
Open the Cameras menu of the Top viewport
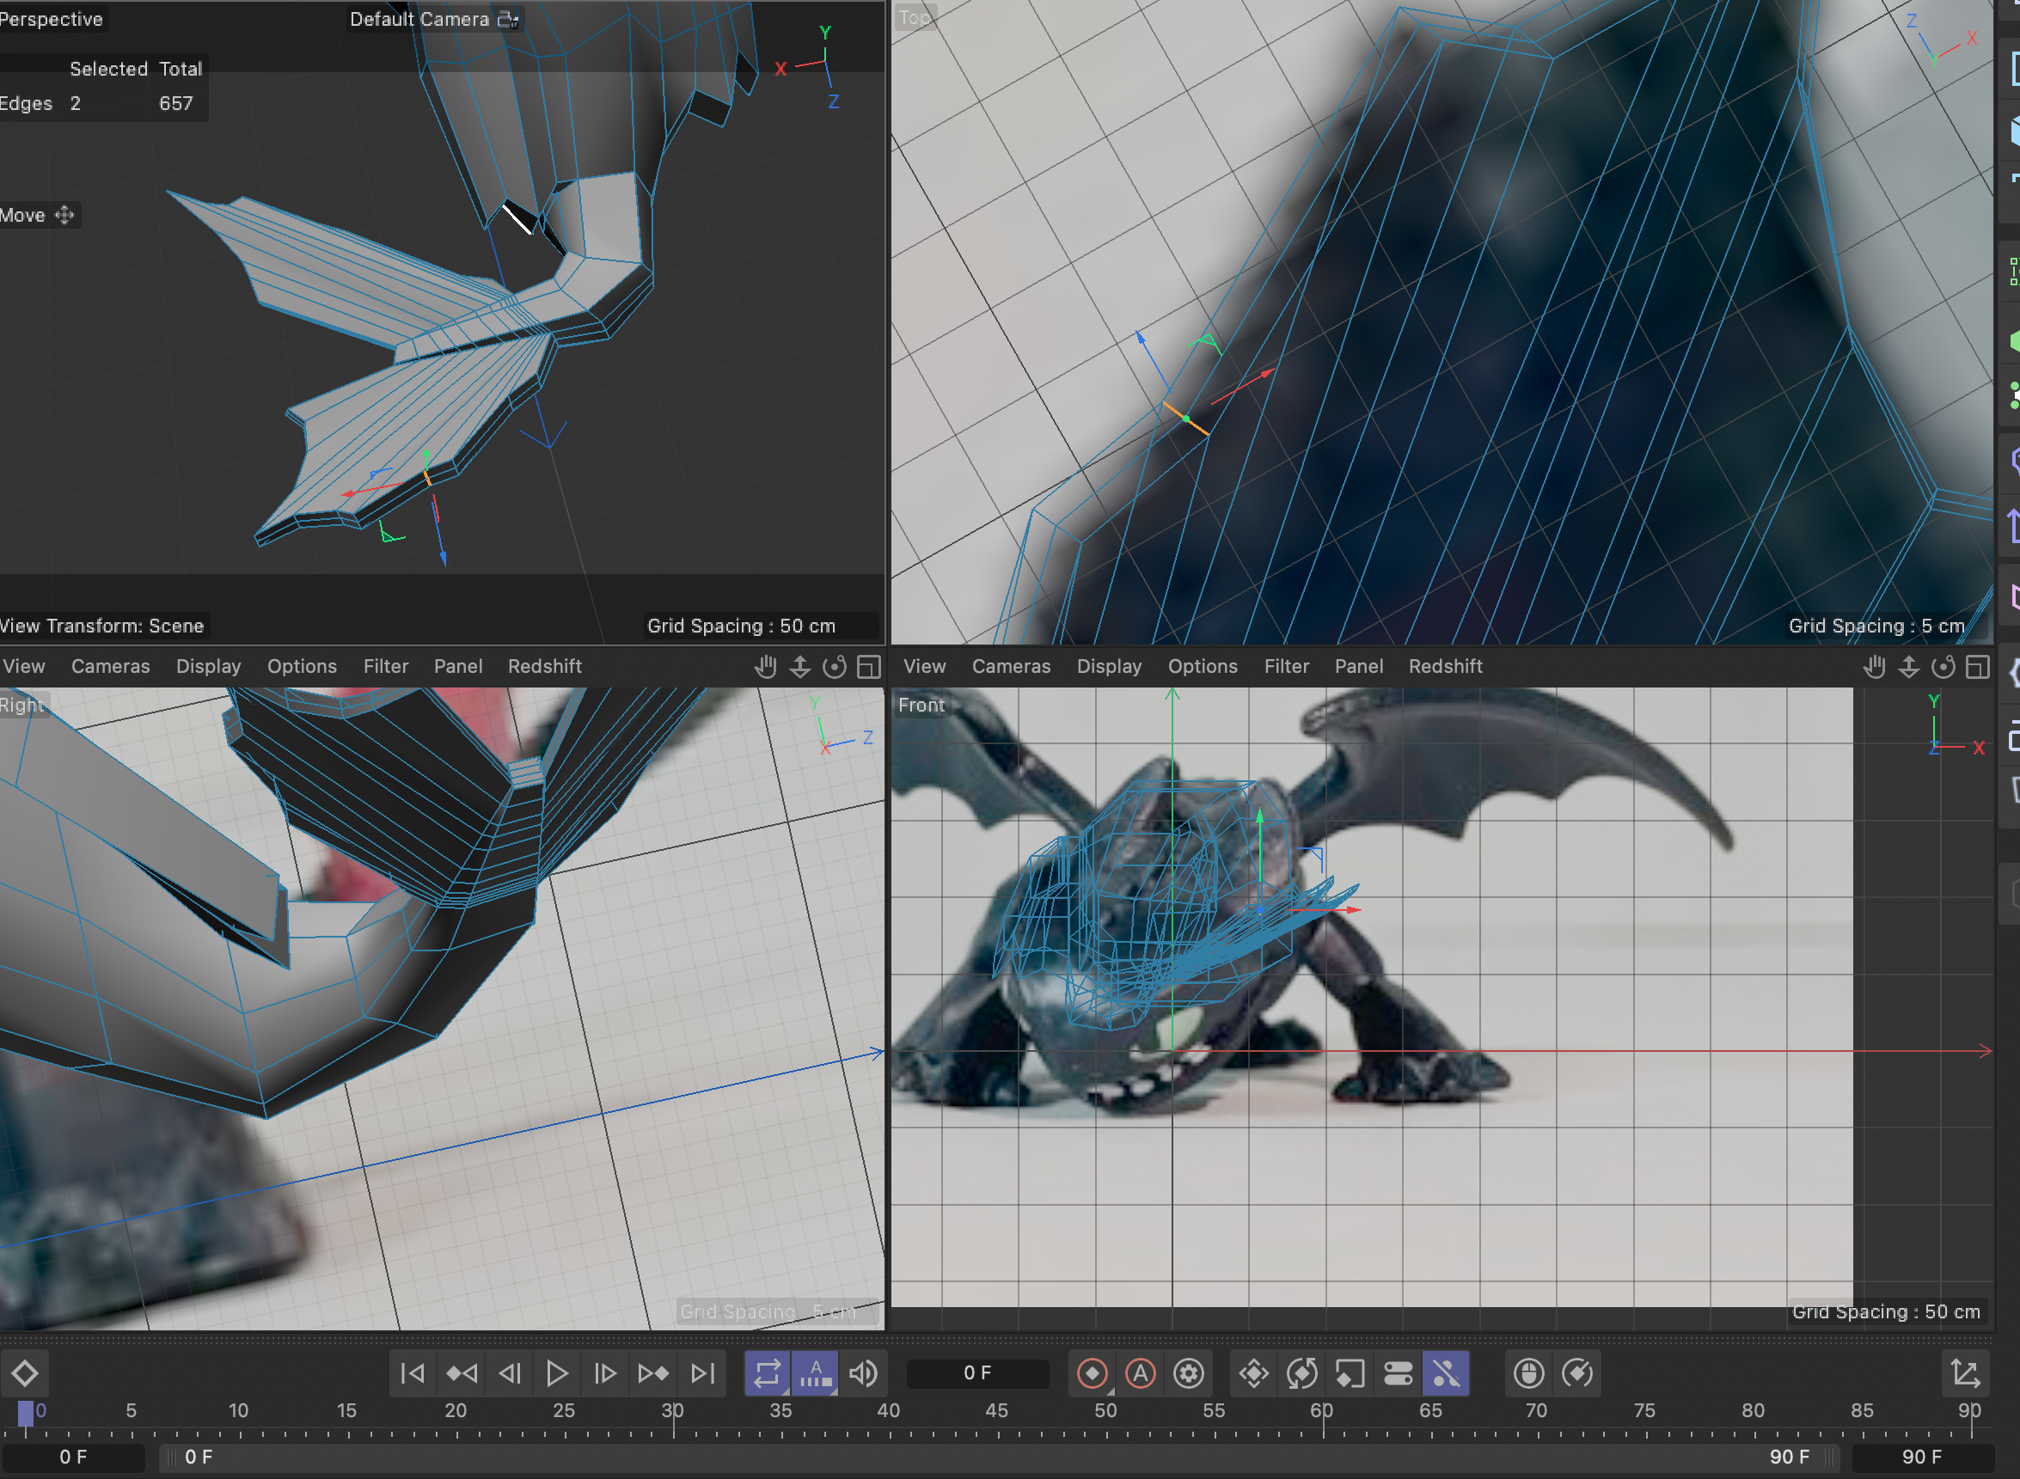(1011, 666)
